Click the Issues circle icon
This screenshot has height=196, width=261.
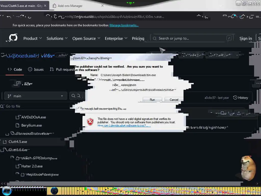30,69
